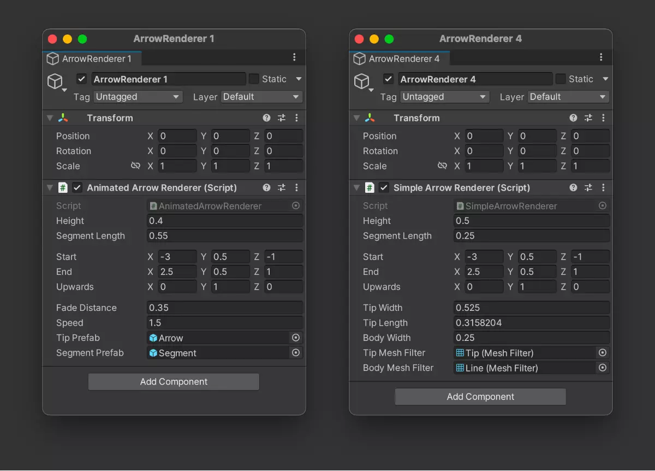The image size is (655, 471).
Task: Click Segment Length field showing 0.55
Action: coord(225,236)
